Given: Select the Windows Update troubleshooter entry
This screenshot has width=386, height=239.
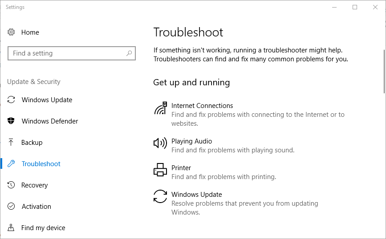Looking at the screenshot, I should (x=196, y=195).
